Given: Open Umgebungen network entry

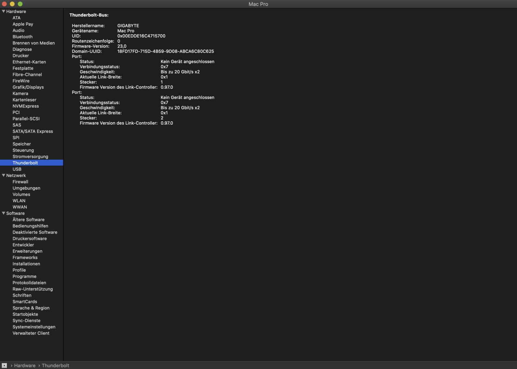Looking at the screenshot, I should tap(26, 188).
